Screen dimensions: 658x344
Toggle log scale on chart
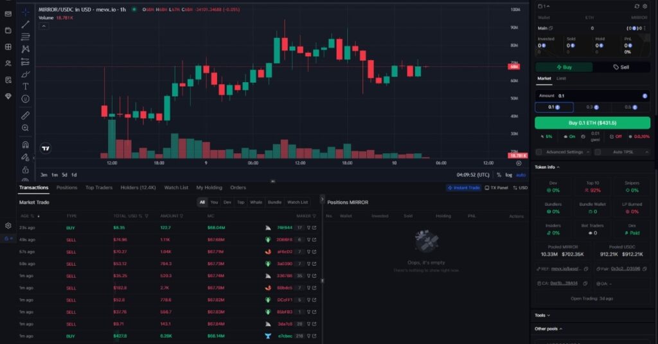[509, 175]
